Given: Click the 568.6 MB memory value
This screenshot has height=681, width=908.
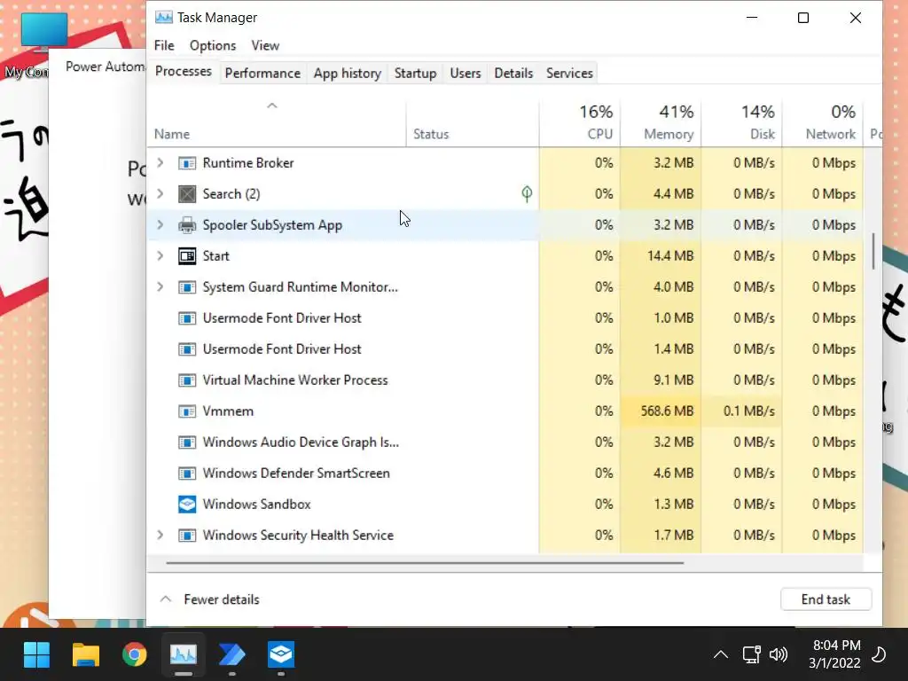Looking at the screenshot, I should point(667,411).
